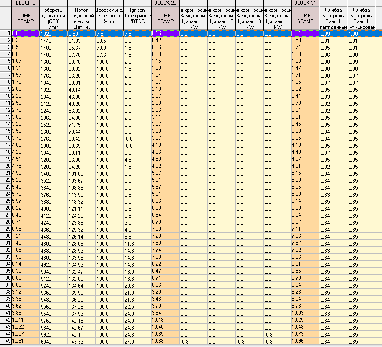382x347 pixels.
Task: Select the 73.3 throttle angle cell
Action: (x=109, y=47)
